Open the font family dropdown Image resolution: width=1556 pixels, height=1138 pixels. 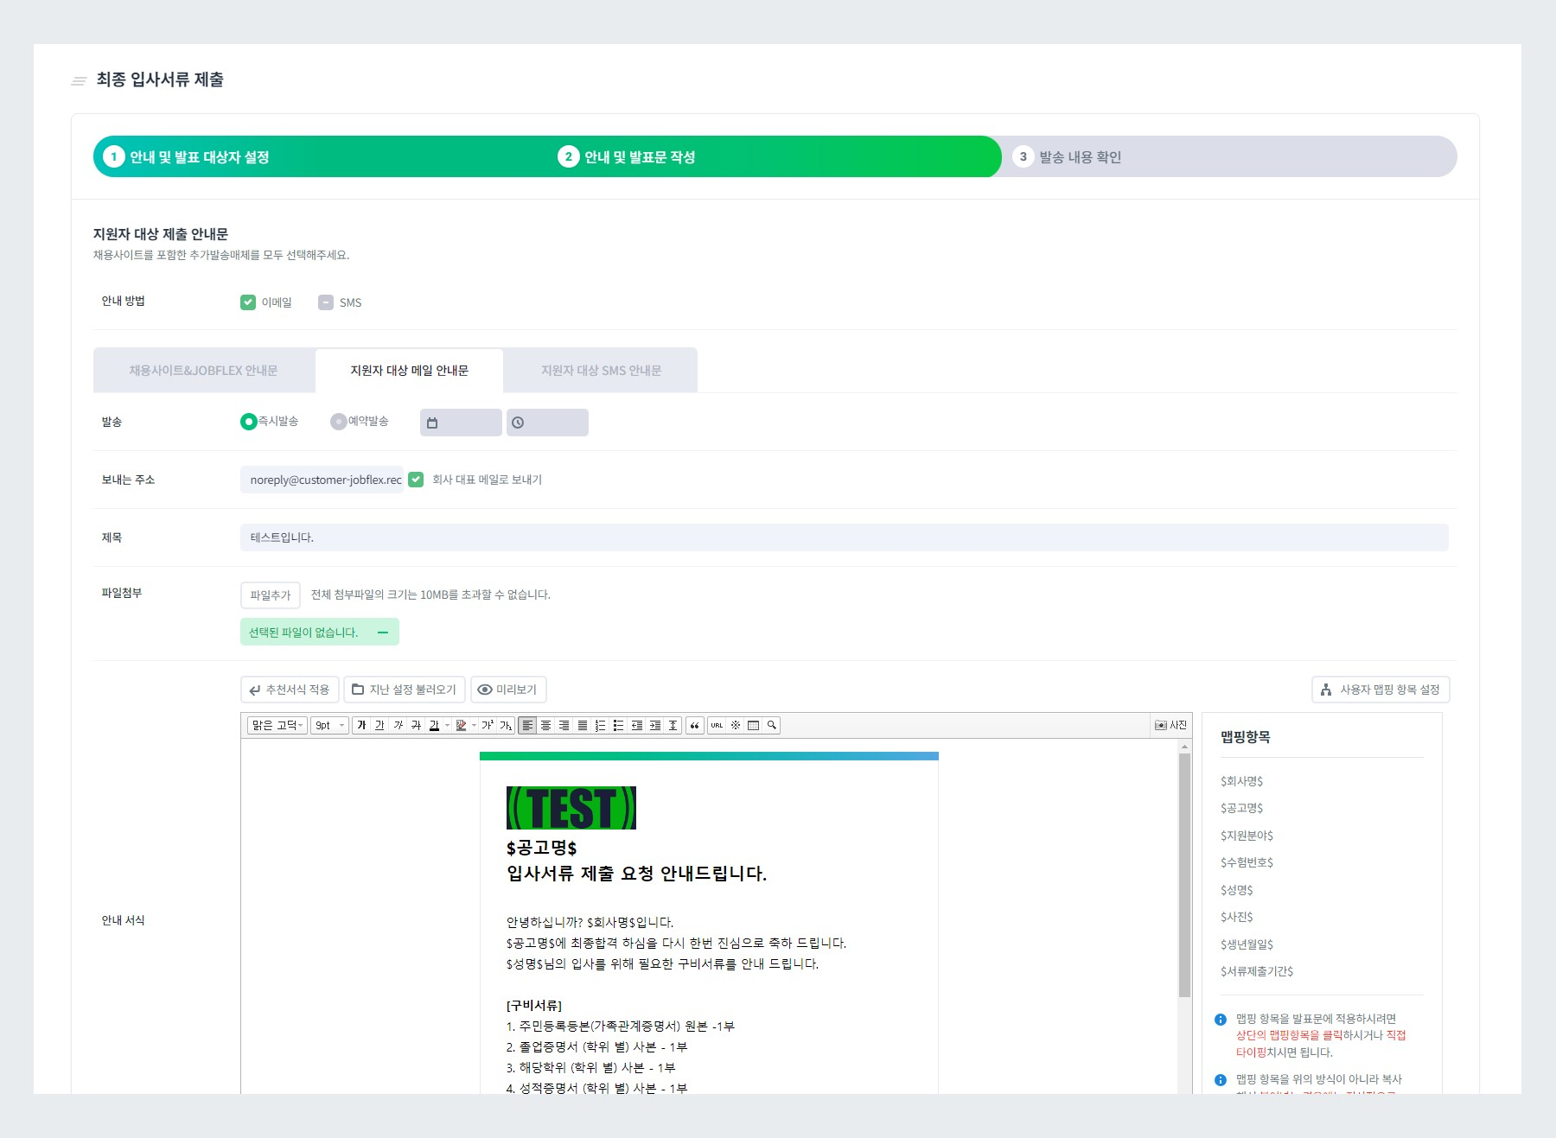[x=277, y=725]
